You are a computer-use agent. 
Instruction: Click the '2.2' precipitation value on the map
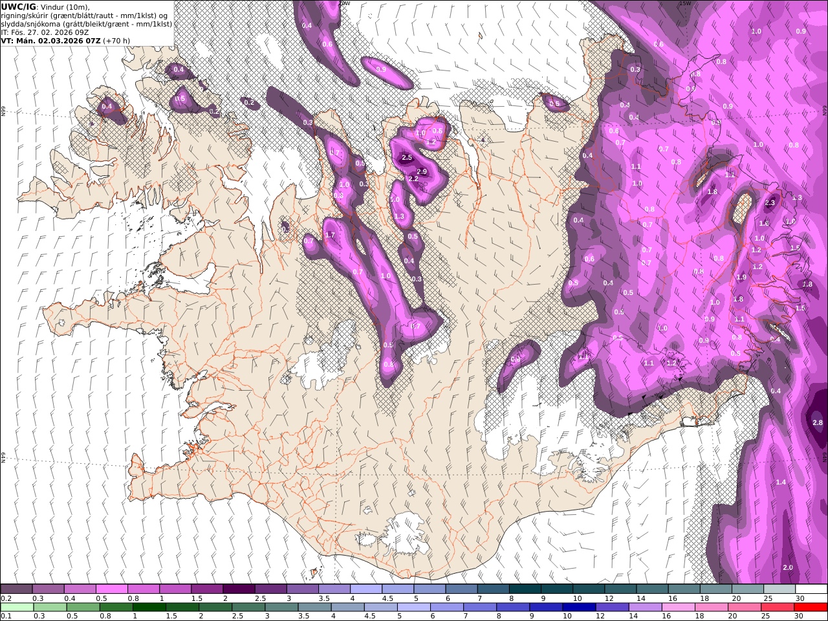(x=413, y=179)
